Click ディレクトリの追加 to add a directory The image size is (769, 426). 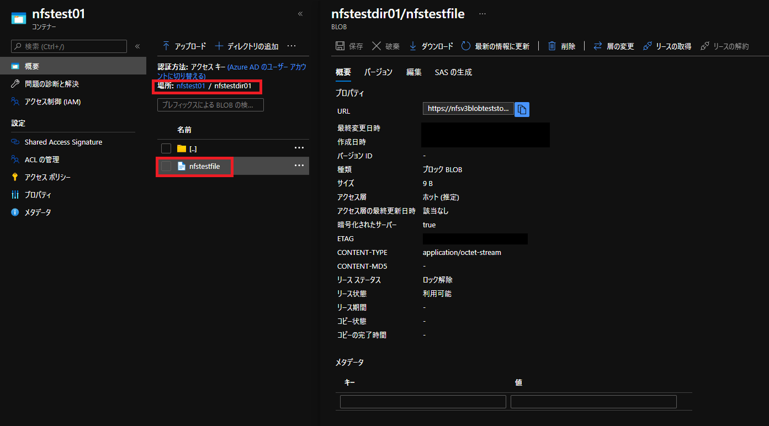pos(247,46)
